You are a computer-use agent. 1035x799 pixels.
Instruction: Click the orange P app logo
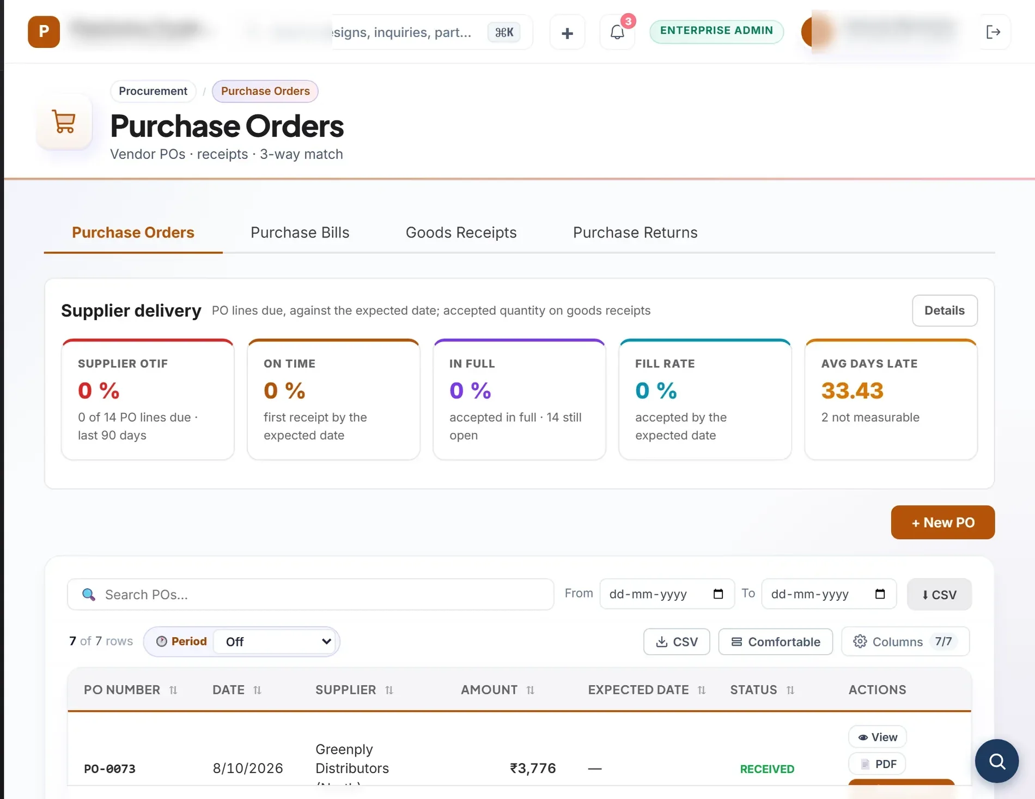[x=44, y=32]
